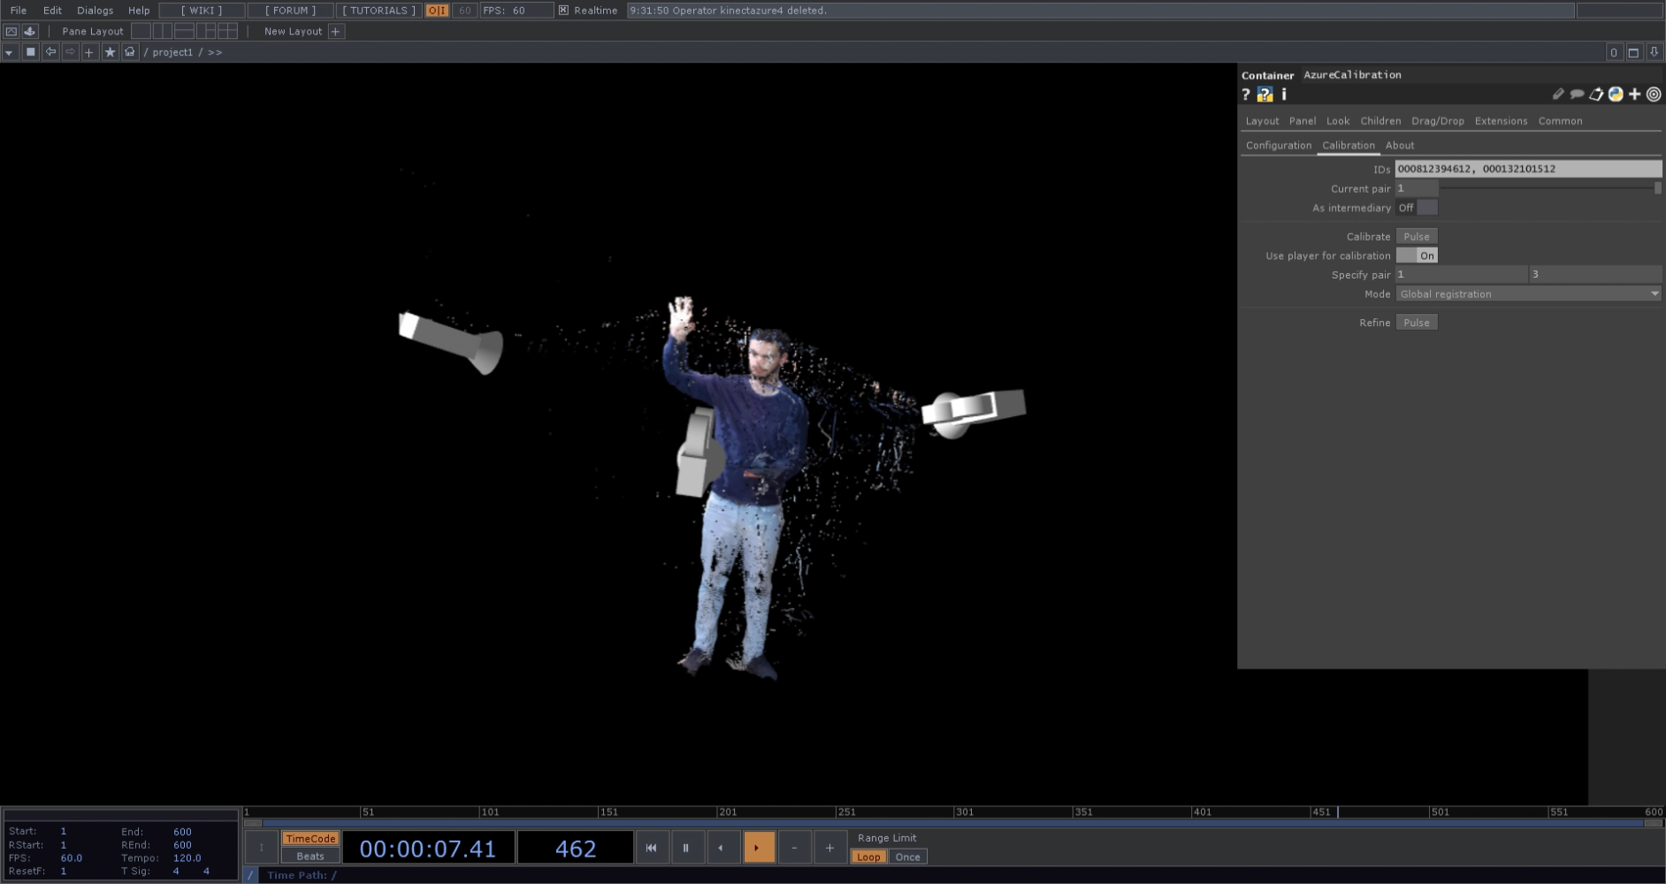Image resolution: width=1666 pixels, height=884 pixels.
Task: Open the operator help question mark icon
Action: coord(1246,94)
